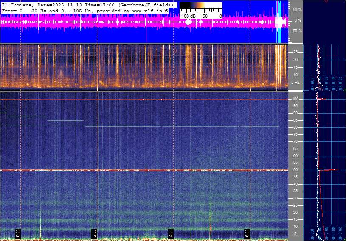The height and width of the screenshot is (241, 346).
Task: Click the cyan spike in waveform strip
Action: point(278,21)
